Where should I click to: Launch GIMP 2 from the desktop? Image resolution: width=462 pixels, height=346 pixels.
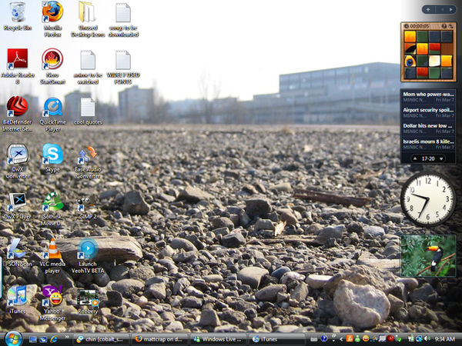click(x=88, y=208)
